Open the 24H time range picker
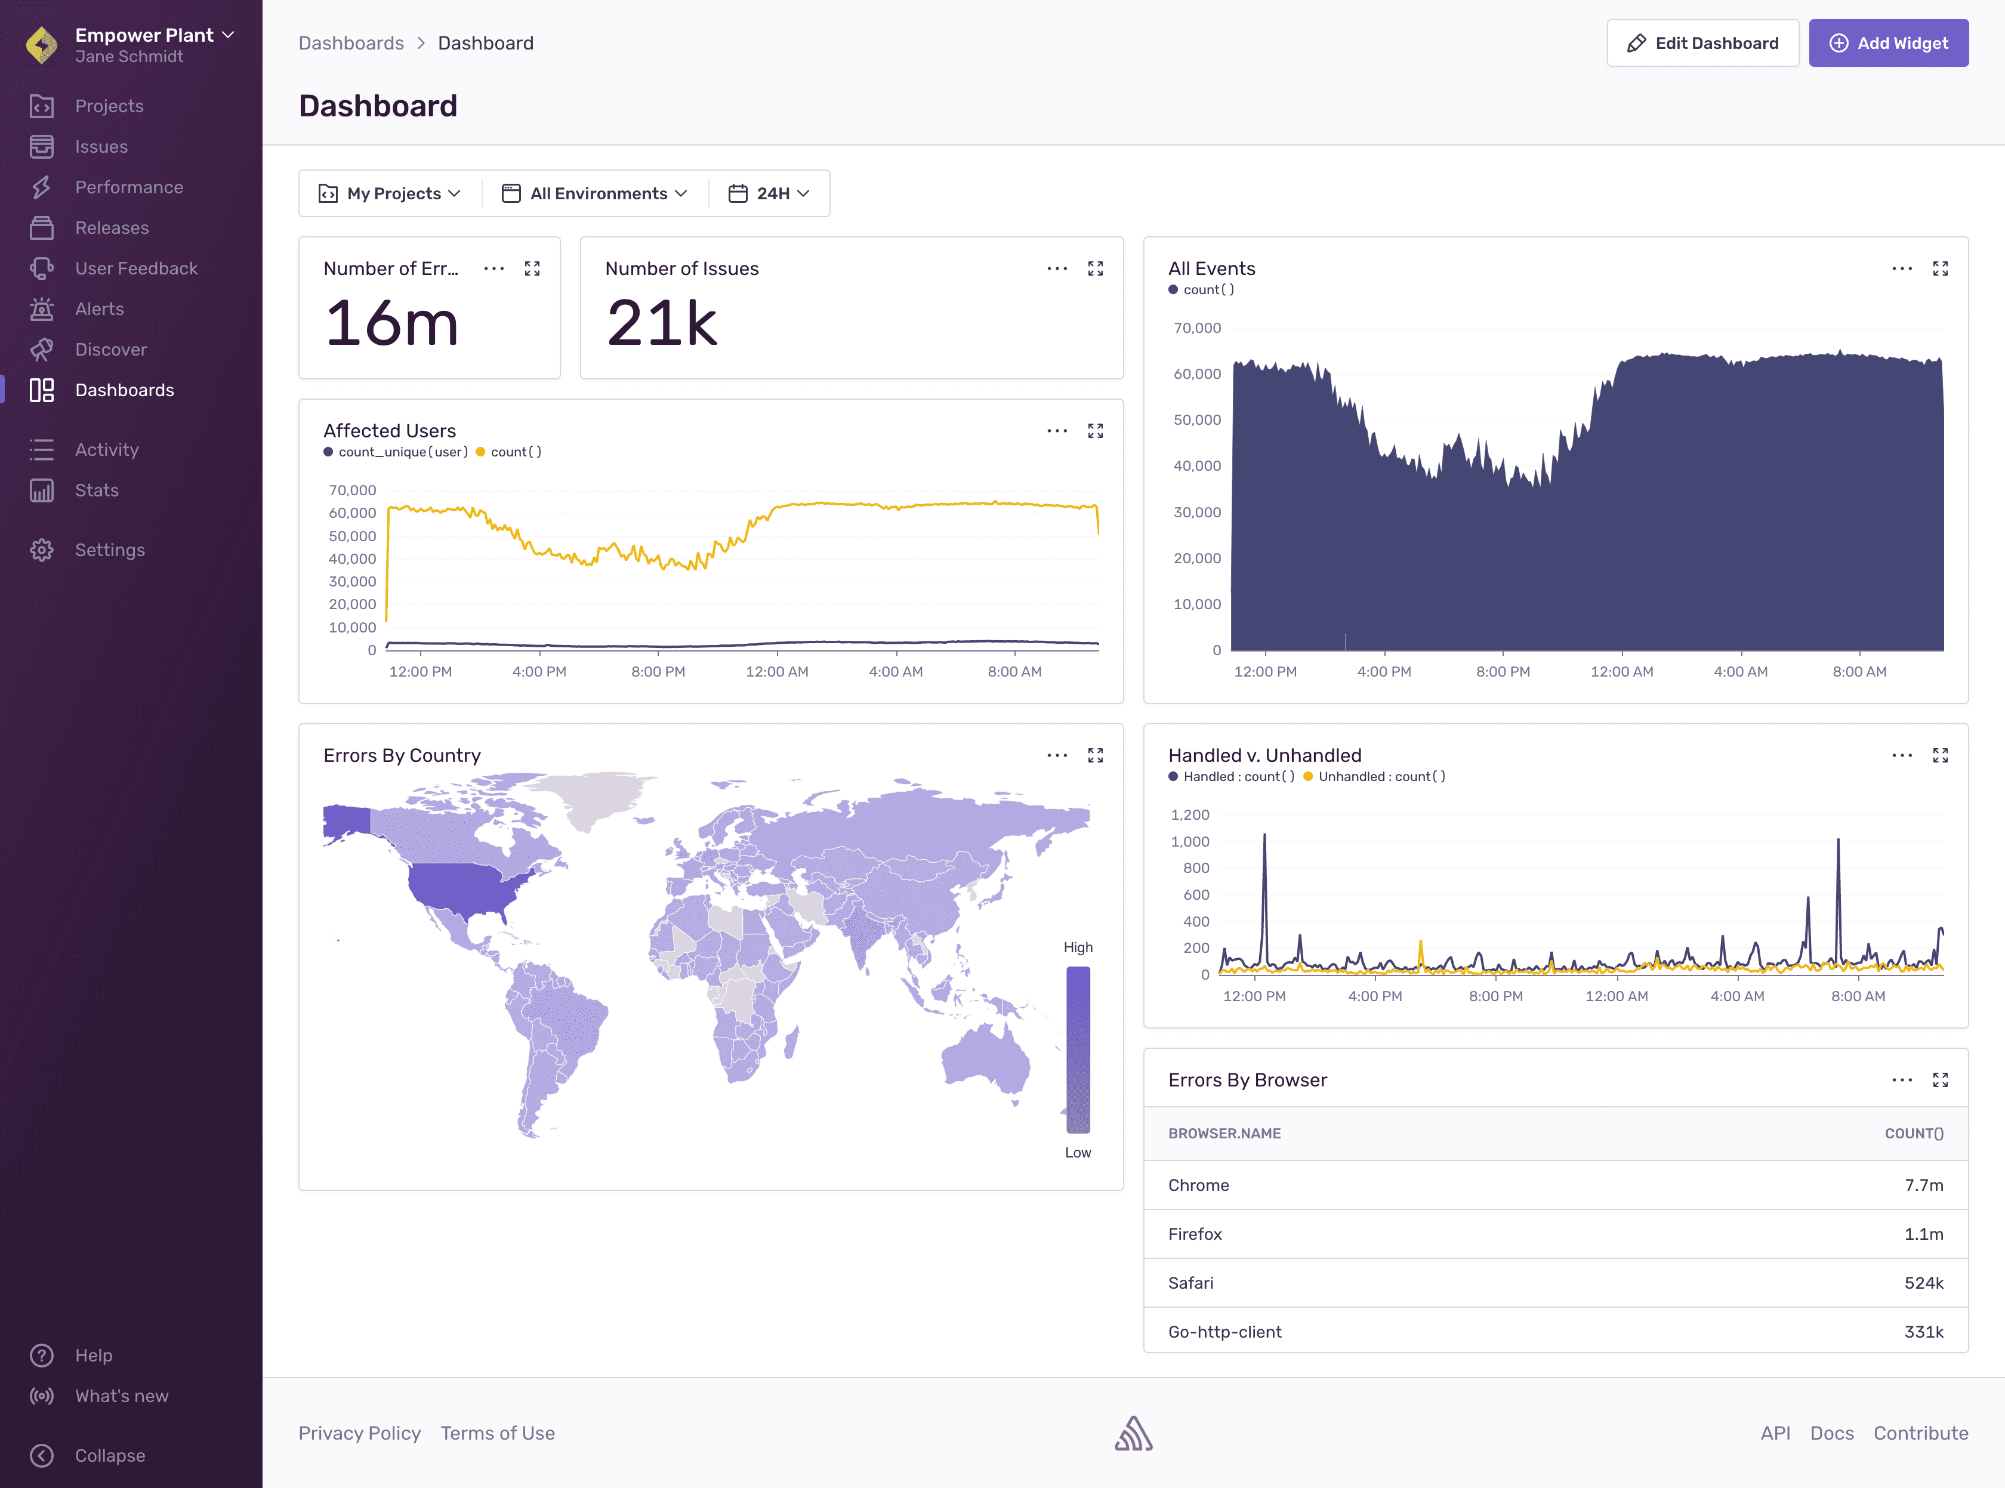The width and height of the screenshot is (2005, 1488). click(x=767, y=193)
